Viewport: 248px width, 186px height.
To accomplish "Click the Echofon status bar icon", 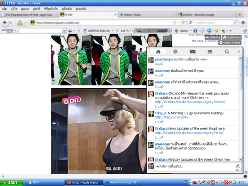I will pyautogui.click(x=245, y=177).
